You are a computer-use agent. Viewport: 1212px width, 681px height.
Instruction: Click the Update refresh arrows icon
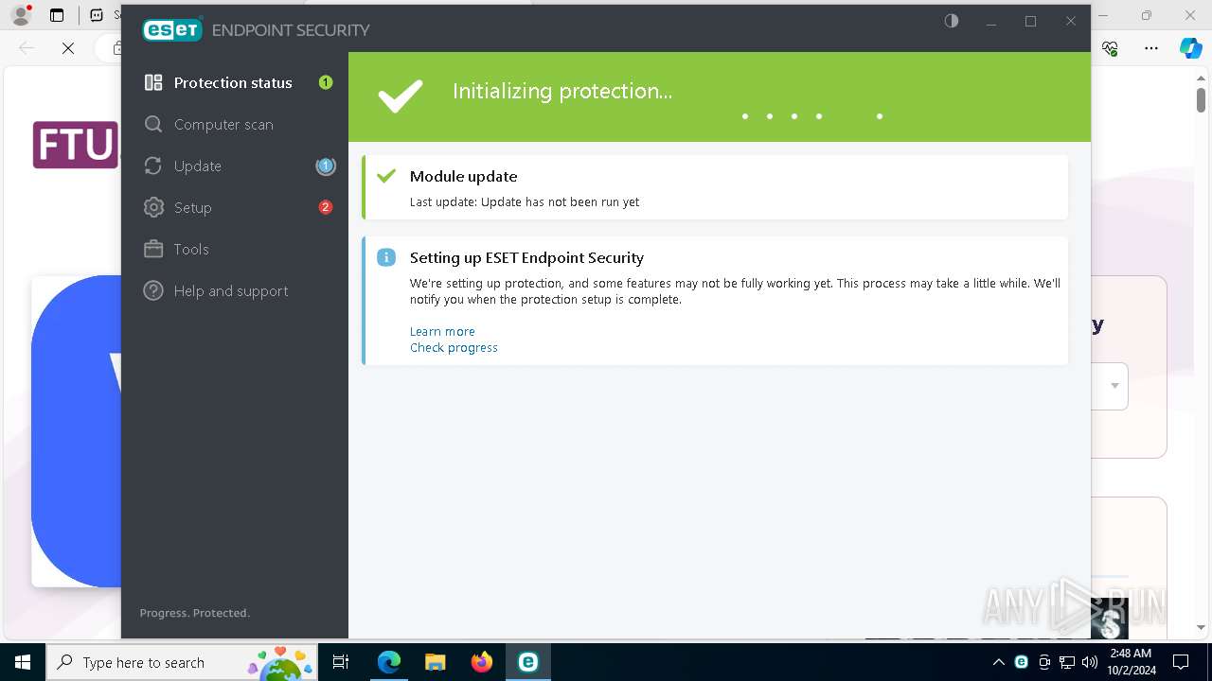click(153, 166)
